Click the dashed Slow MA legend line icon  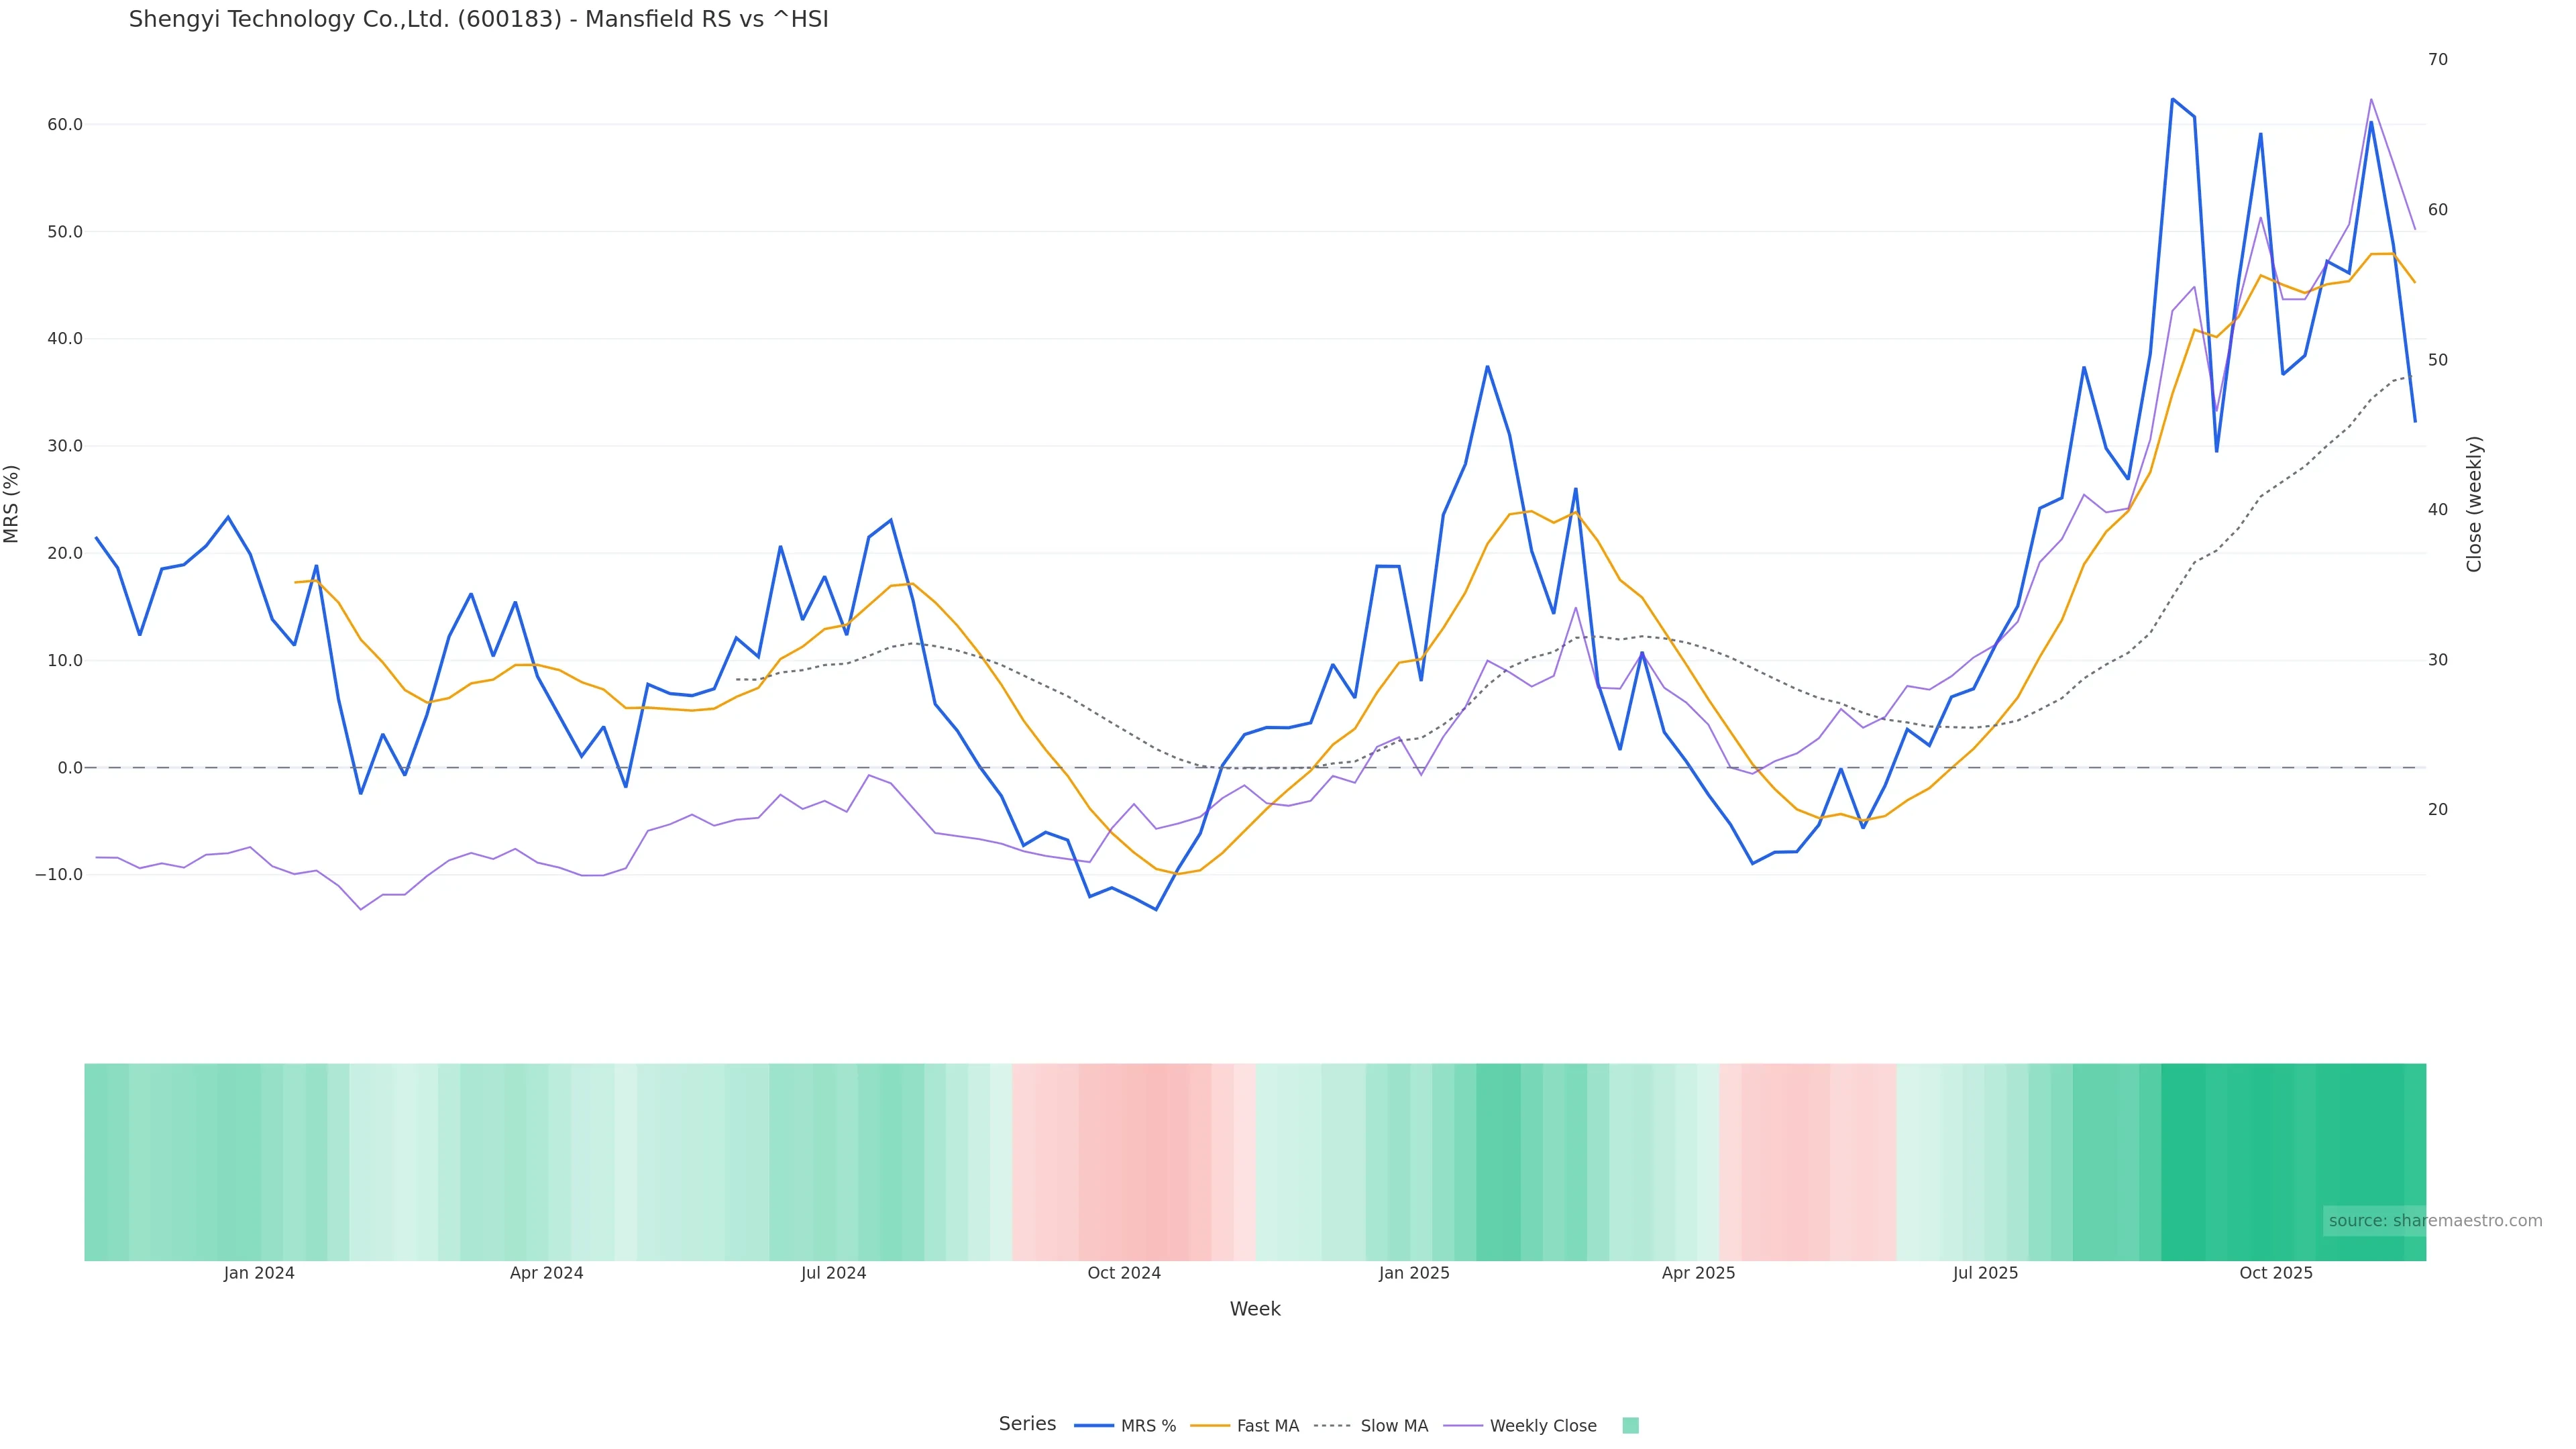1332,1426
